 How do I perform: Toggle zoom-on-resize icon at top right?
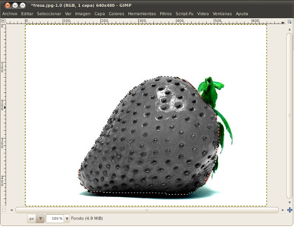coord(290,21)
